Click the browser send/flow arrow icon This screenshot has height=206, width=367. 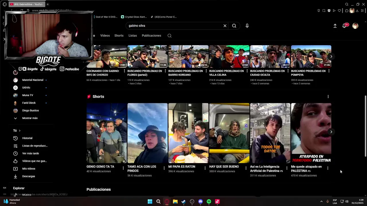pos(334,11)
